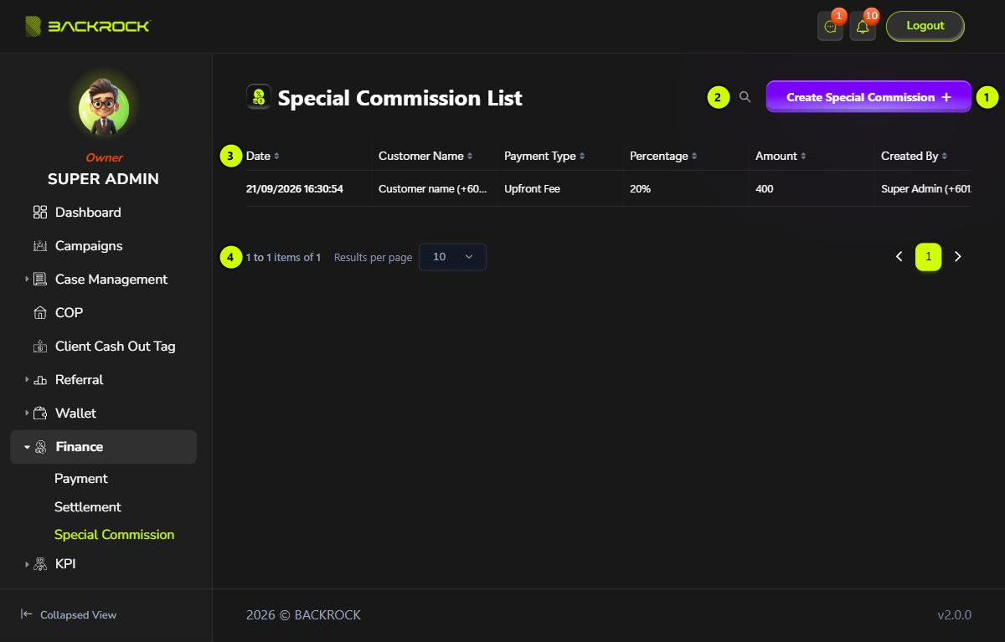Click the KPI icon
Viewport: 1005px width, 642px height.
[x=40, y=564]
